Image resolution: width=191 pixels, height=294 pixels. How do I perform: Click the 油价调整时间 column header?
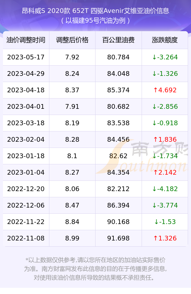pyautogui.click(x=26, y=40)
